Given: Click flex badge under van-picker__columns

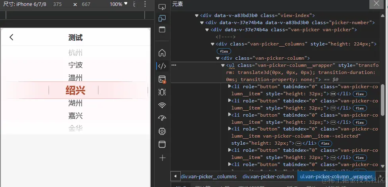Looking at the screenshot, I should [224, 51].
